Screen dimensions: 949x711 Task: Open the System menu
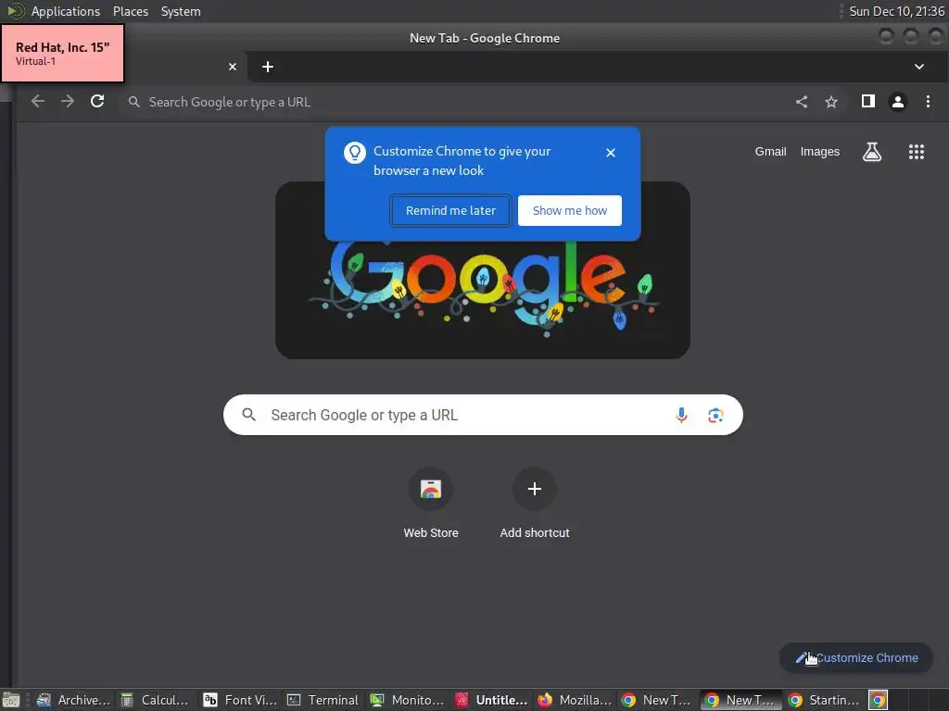181,11
